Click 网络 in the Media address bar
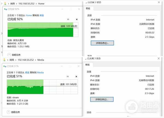 coord(12,60)
